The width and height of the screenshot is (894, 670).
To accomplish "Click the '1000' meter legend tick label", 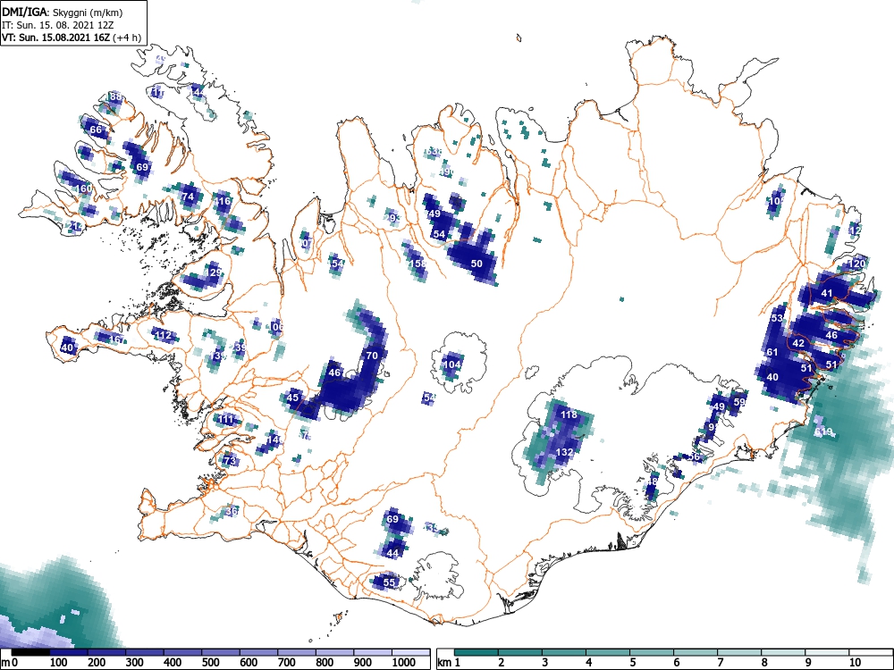I will point(404,663).
